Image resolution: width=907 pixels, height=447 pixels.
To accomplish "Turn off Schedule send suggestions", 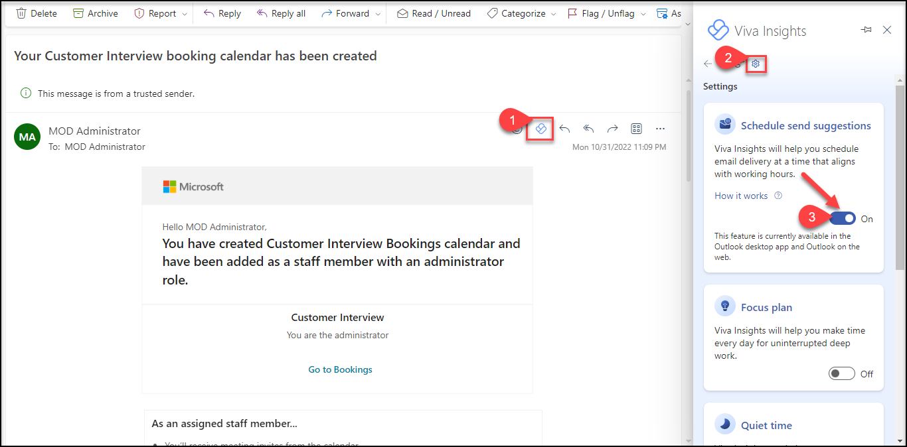I will click(842, 218).
